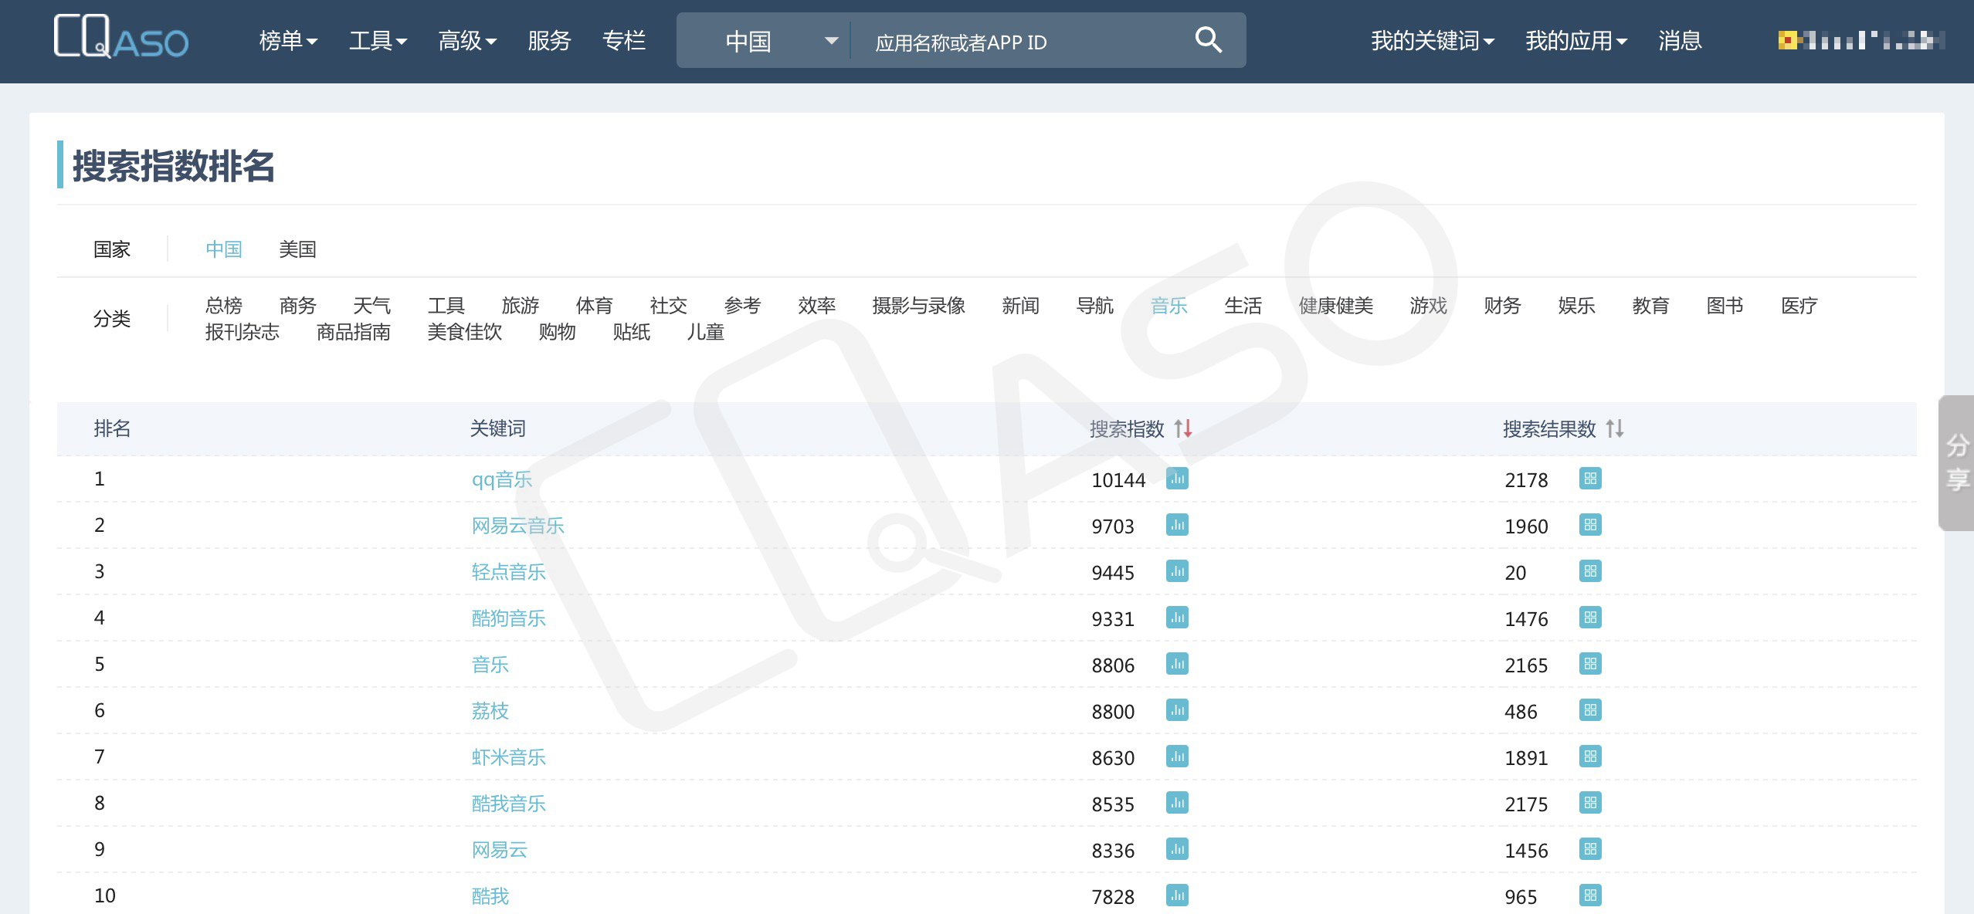The width and height of the screenshot is (1974, 914).
Task: Open keyword link qq音乐
Action: click(x=502, y=479)
